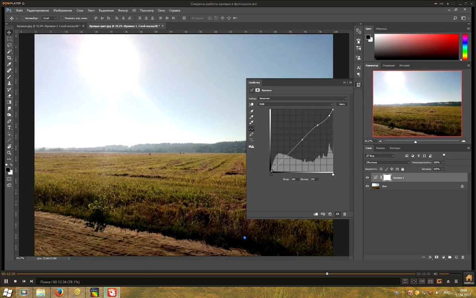Select the Pen tool

point(9,121)
